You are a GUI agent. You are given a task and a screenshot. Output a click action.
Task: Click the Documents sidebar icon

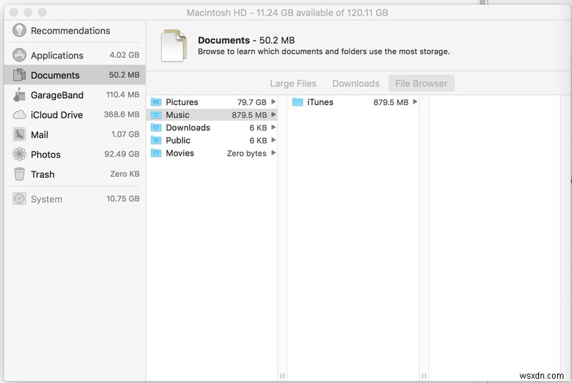coord(19,75)
